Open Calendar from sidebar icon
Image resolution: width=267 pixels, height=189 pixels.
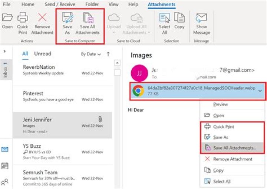coord(4,166)
